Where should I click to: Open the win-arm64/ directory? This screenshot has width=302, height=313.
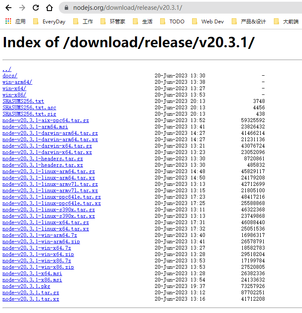(17, 82)
